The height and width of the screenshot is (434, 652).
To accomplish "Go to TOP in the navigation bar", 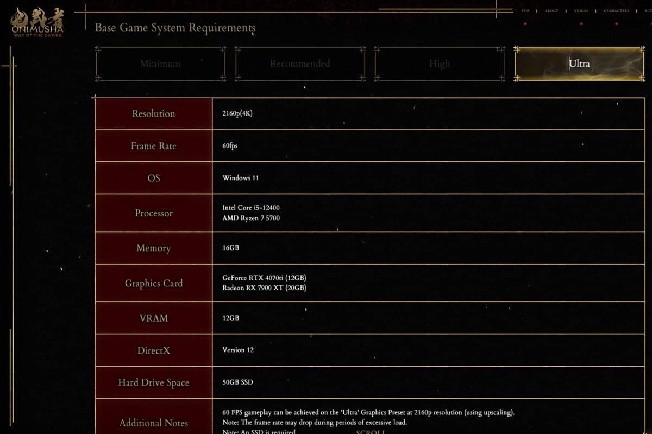I will pyautogui.click(x=525, y=11).
